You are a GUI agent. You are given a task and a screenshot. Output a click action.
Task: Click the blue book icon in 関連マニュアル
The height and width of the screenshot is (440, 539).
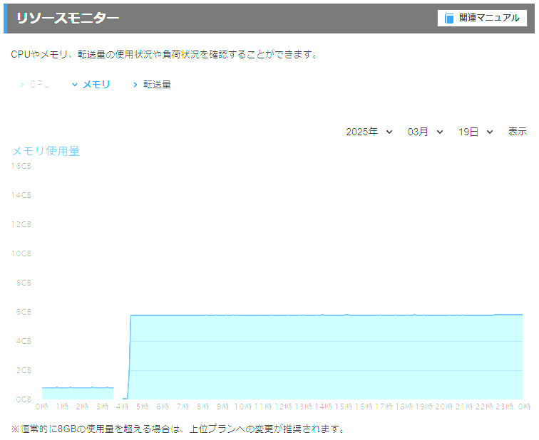(449, 19)
